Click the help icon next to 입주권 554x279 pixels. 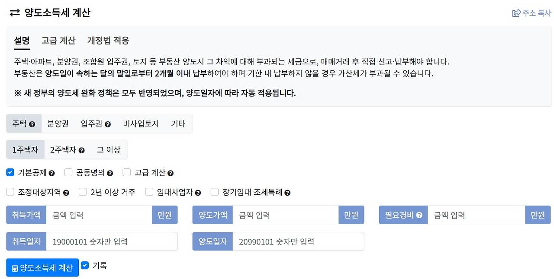(107, 124)
